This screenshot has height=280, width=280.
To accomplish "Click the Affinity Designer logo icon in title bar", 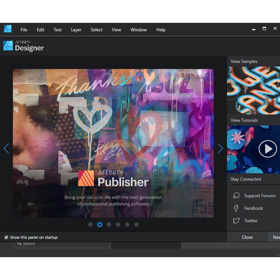I will pos(8,29).
